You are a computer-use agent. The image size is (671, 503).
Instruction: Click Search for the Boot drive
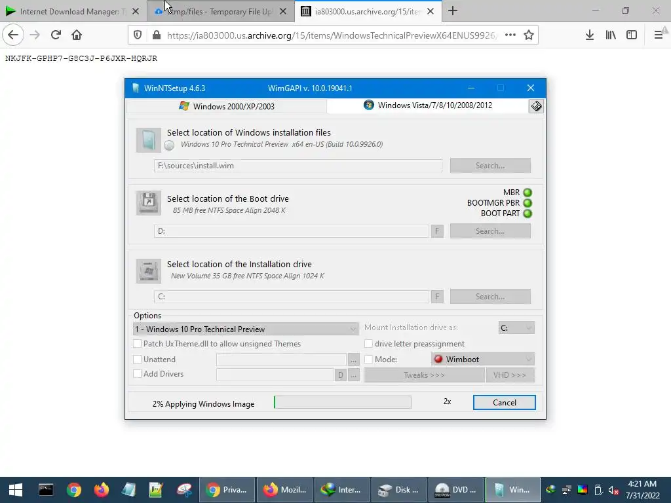click(x=490, y=231)
